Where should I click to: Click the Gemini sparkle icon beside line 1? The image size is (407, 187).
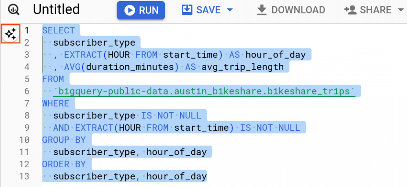click(11, 33)
